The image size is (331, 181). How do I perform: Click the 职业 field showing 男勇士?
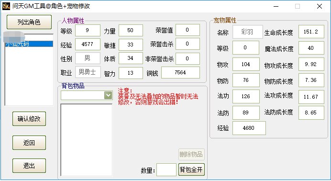88,72
